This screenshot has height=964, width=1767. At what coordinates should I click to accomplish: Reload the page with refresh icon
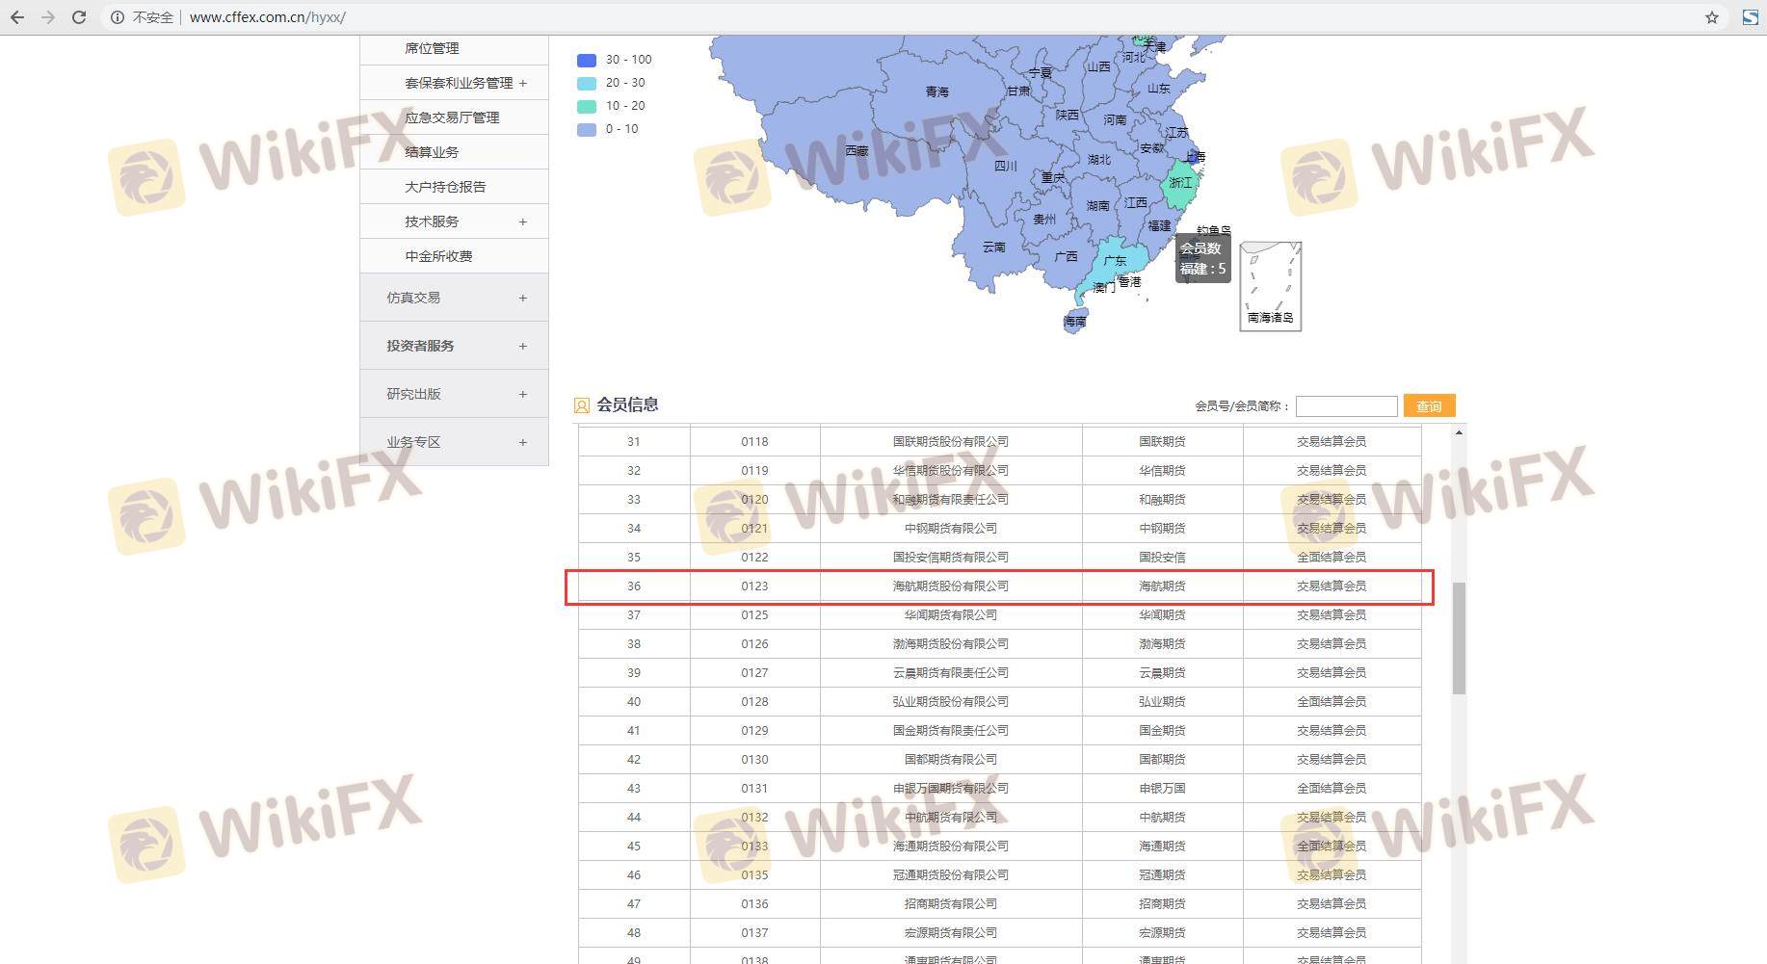pos(79,17)
